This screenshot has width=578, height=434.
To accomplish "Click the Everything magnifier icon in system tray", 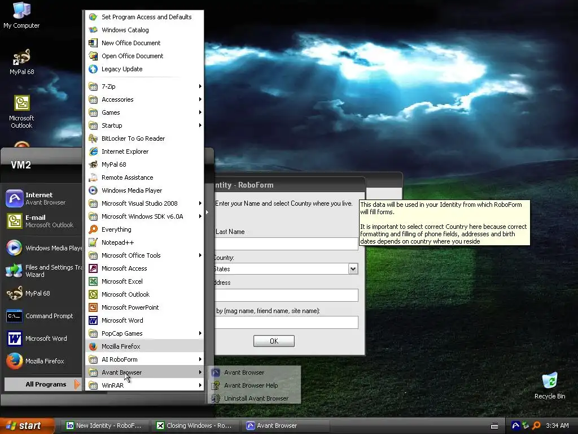I will (536, 426).
